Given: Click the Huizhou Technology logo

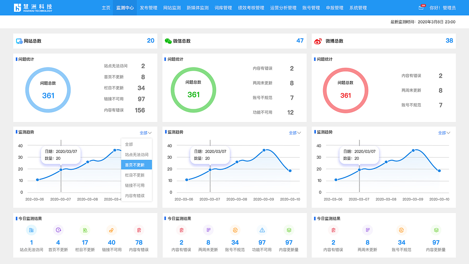Looking at the screenshot, I should tap(33, 8).
